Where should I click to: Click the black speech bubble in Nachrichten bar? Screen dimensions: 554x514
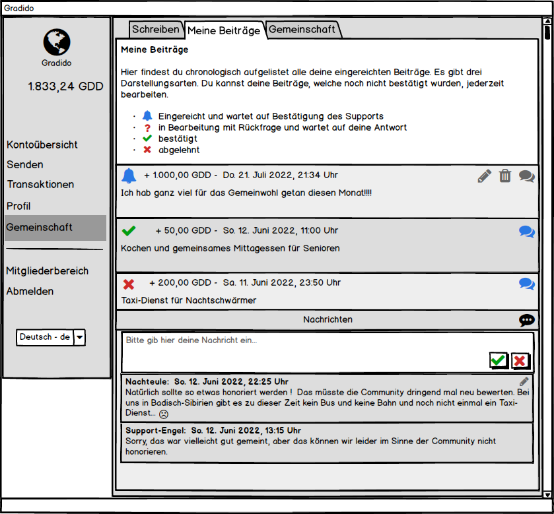click(526, 320)
